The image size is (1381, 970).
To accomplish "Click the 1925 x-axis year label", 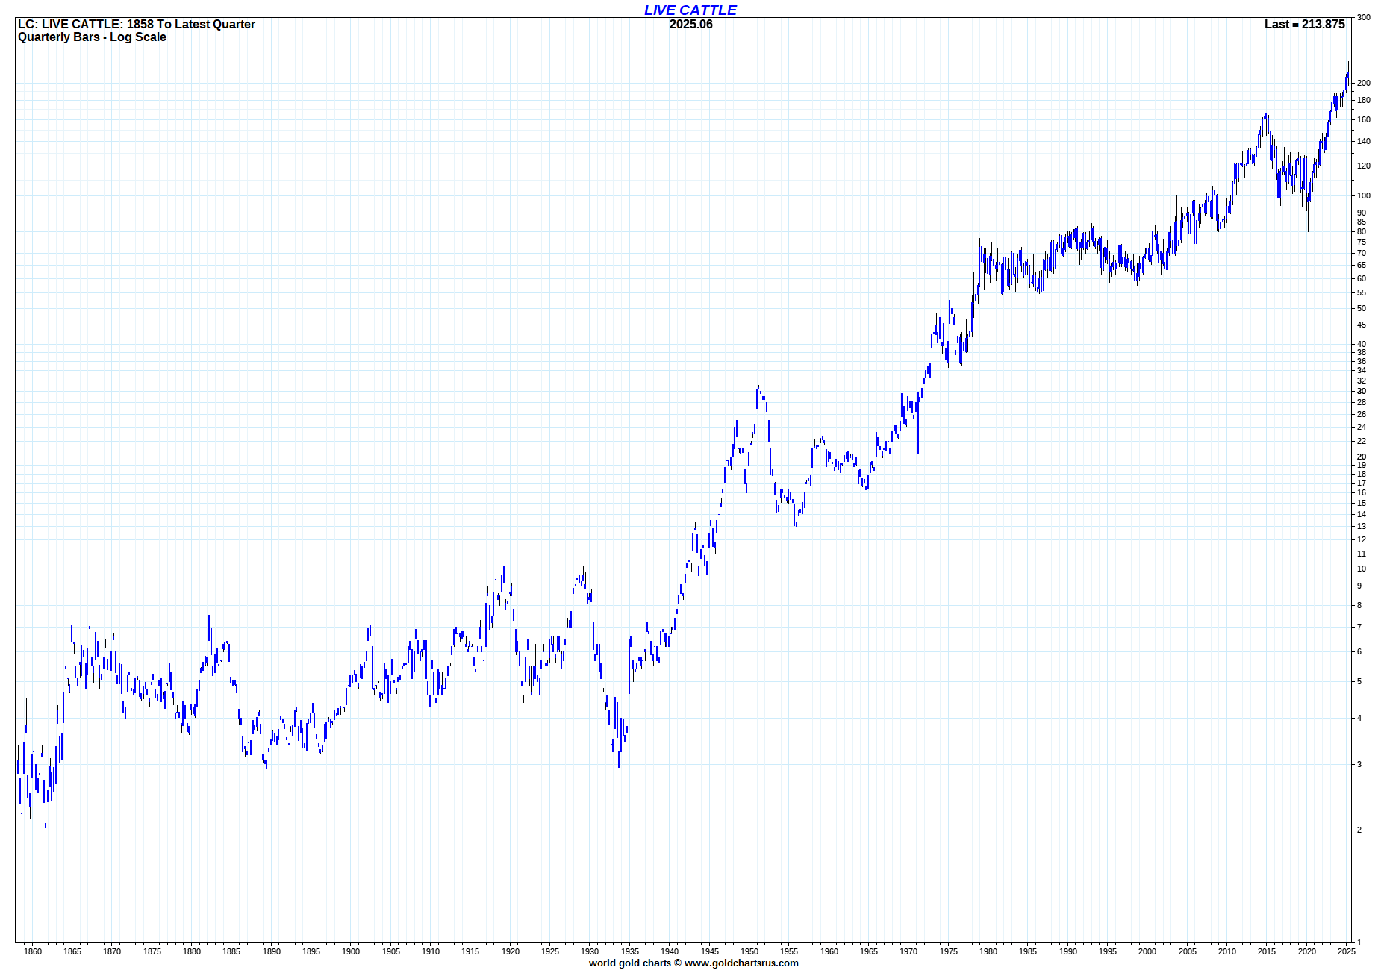I will point(550,951).
